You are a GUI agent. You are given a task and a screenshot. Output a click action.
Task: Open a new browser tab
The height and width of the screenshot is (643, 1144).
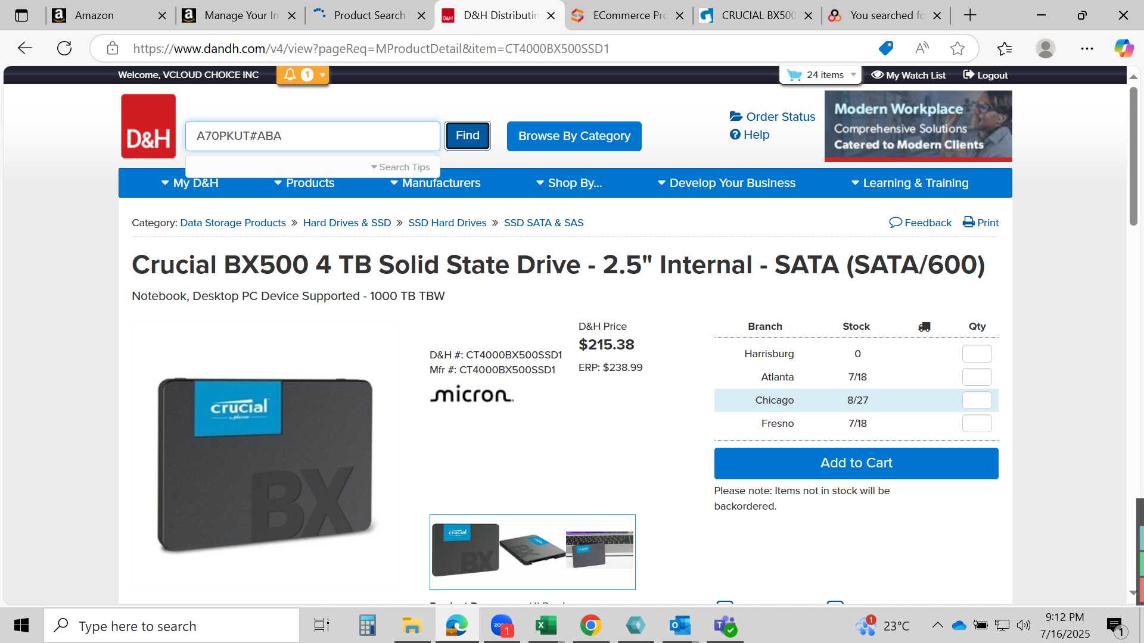click(970, 15)
